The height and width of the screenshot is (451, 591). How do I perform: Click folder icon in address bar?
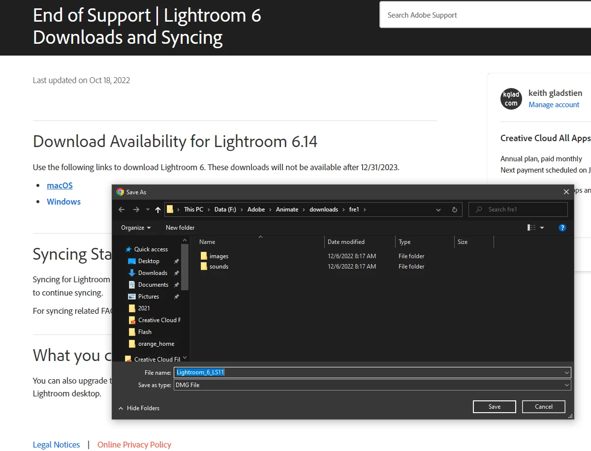[170, 210]
